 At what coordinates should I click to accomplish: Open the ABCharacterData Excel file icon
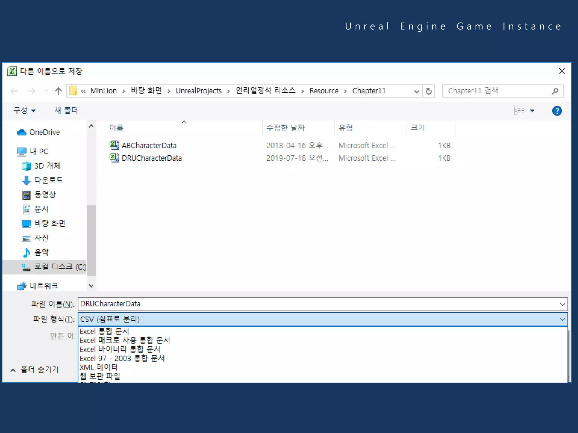(x=114, y=145)
